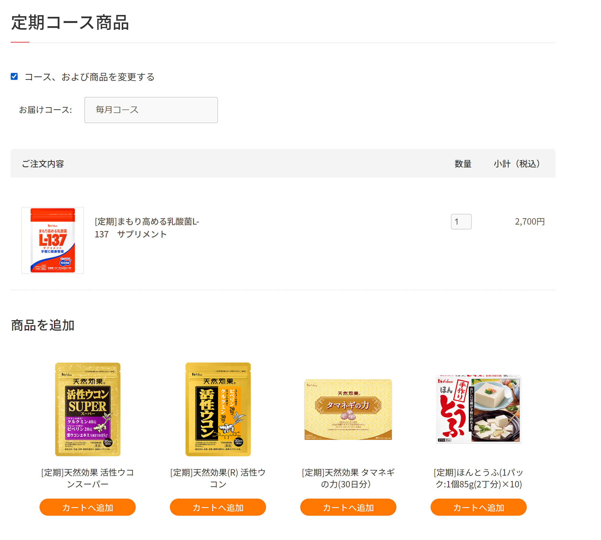The image size is (601, 540).
Task: Click the L-137 supplement product image
Action: [x=53, y=240]
